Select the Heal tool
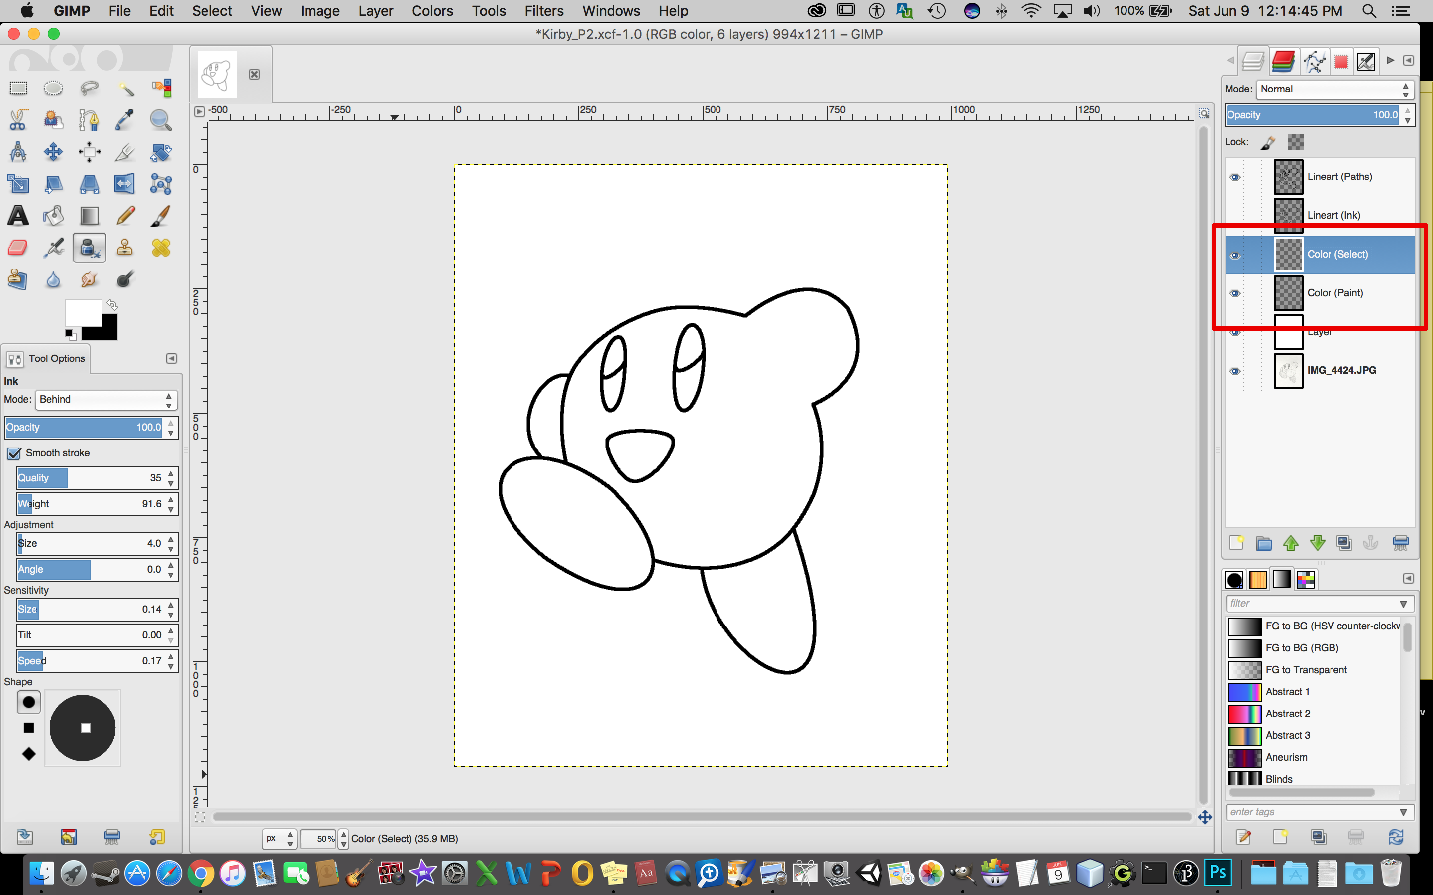Image resolution: width=1433 pixels, height=895 pixels. (x=161, y=248)
